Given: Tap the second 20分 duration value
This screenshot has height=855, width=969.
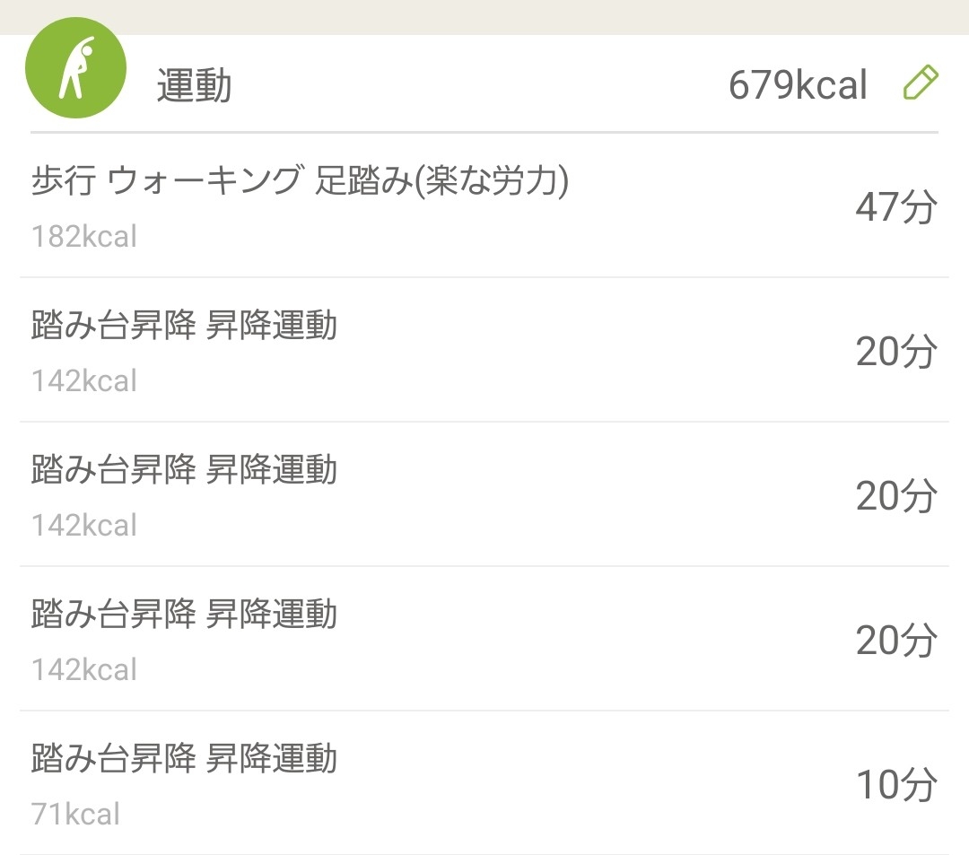Looking at the screenshot, I should (x=895, y=496).
